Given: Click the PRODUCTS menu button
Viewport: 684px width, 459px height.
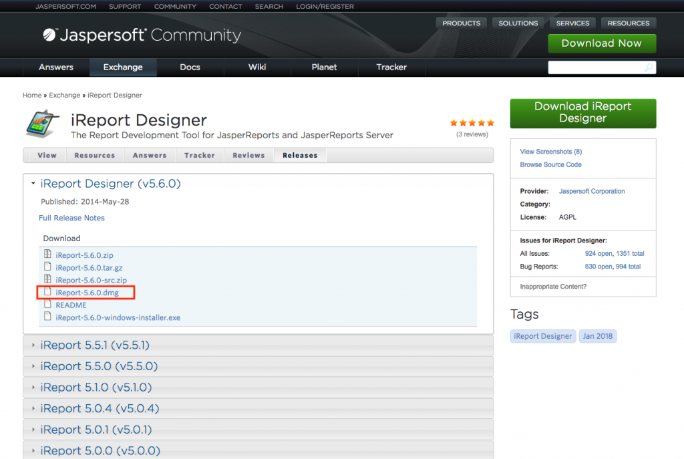Looking at the screenshot, I should point(461,23).
